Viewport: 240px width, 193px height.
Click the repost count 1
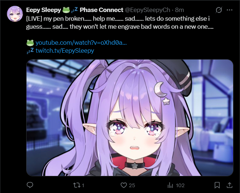(x=83, y=185)
